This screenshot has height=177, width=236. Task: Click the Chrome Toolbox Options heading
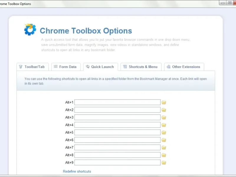point(86,31)
